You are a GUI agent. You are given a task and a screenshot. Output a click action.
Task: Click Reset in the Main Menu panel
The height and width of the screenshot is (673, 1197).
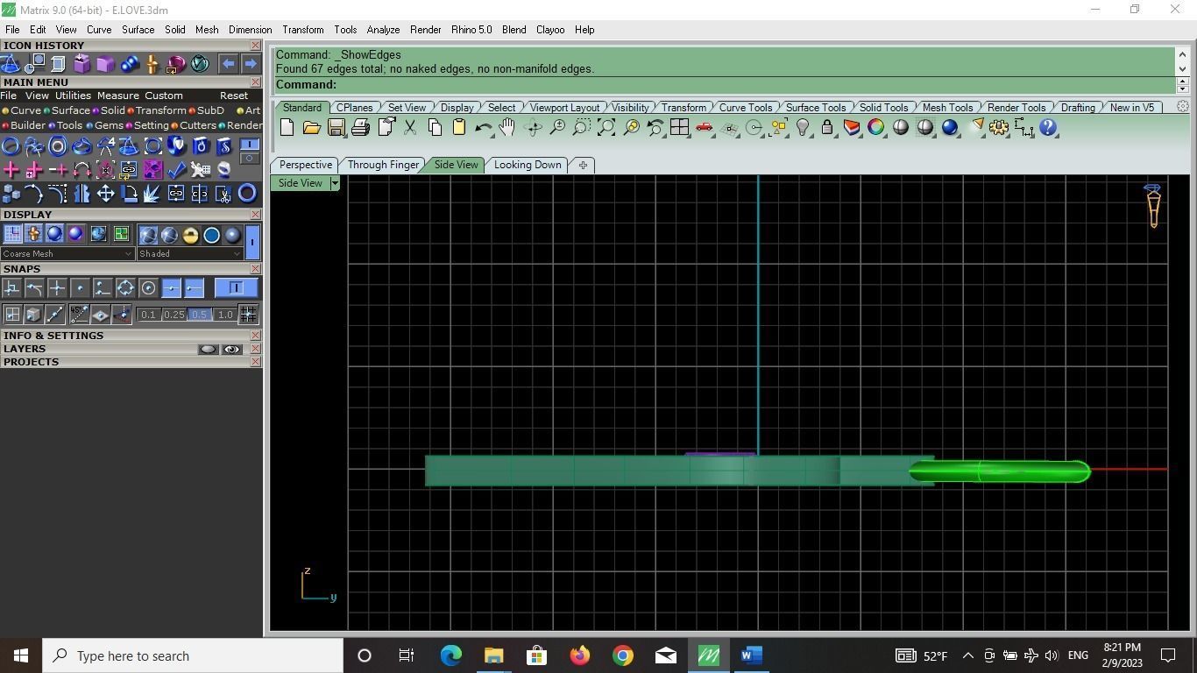tap(234, 96)
